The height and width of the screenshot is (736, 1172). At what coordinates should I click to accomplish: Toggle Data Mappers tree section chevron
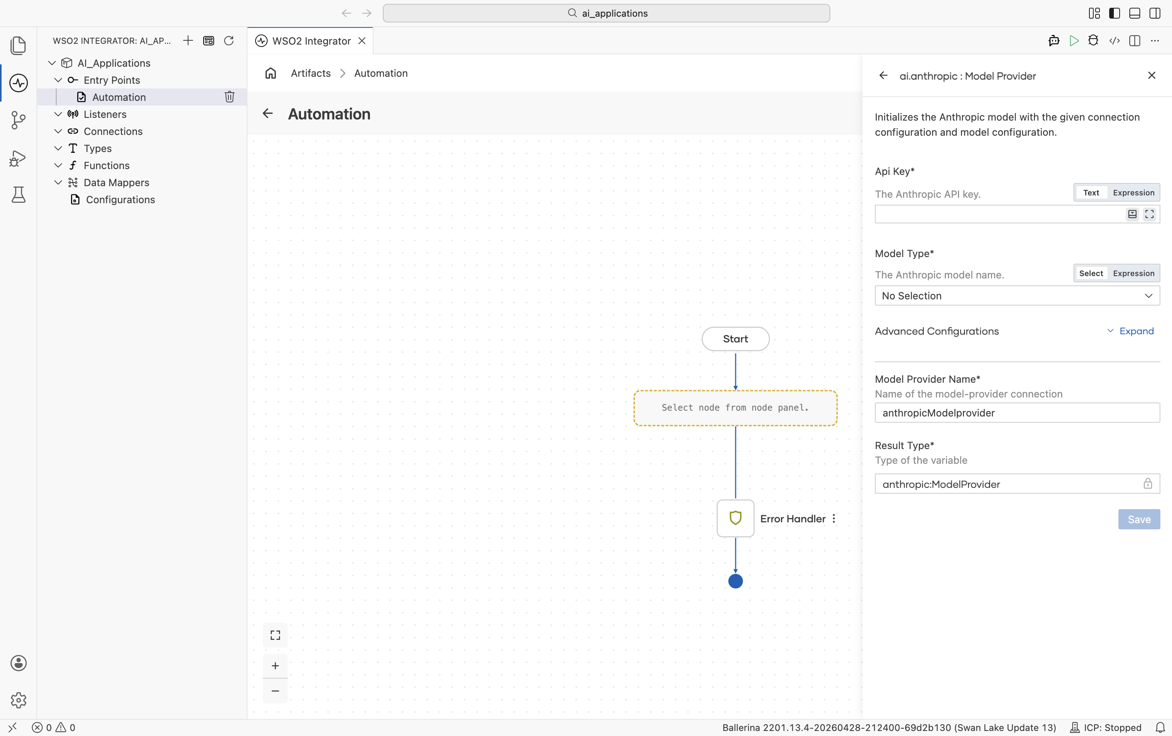[58, 182]
